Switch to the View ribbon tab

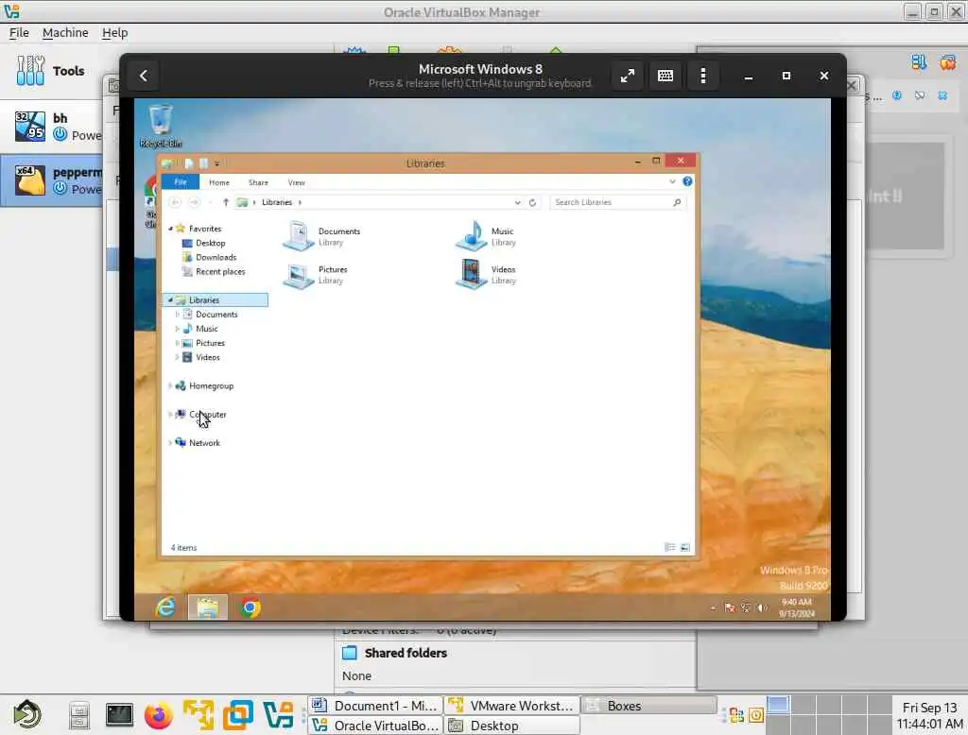coord(296,182)
